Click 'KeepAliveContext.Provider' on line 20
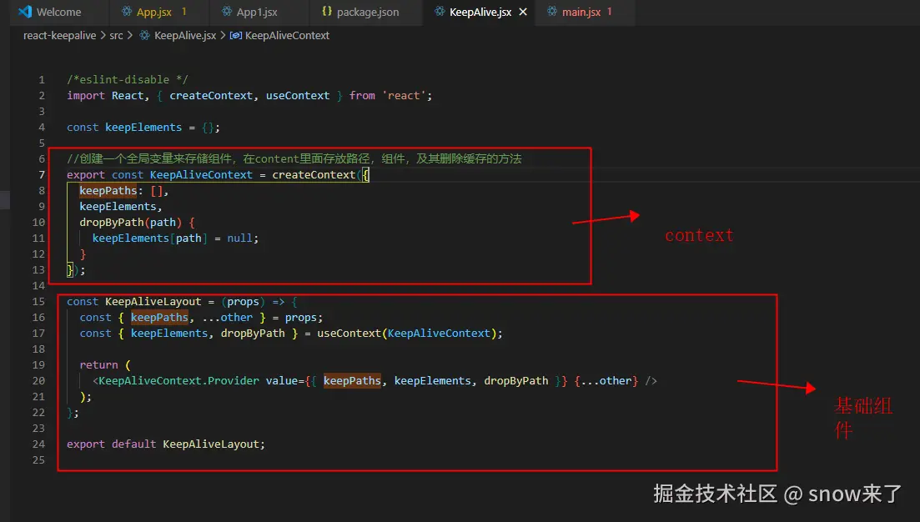The width and height of the screenshot is (920, 522). click(178, 380)
